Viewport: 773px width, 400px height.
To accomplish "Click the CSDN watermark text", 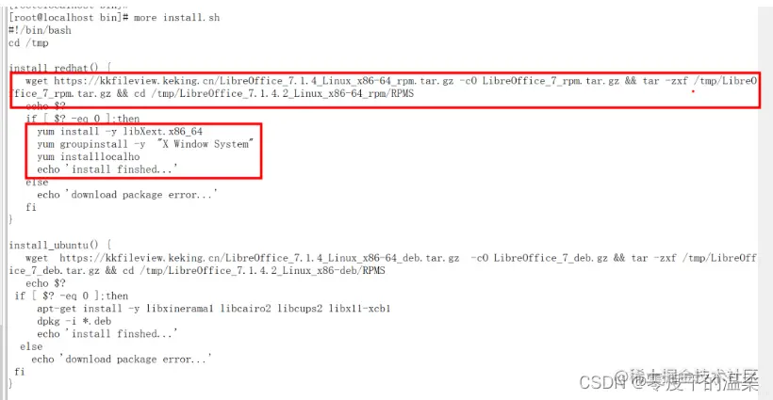I will (x=668, y=381).
